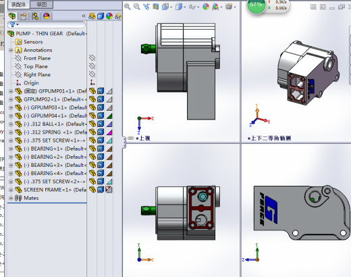This screenshot has height=277, width=351.
Task: Click magenta appearance swatch for .312 SPRING
Action: pos(109,132)
